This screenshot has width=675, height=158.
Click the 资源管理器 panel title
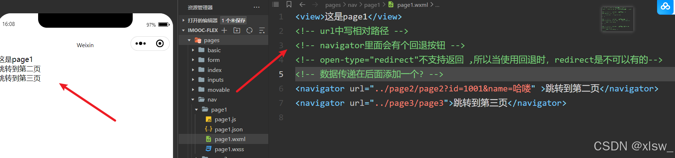tap(200, 8)
